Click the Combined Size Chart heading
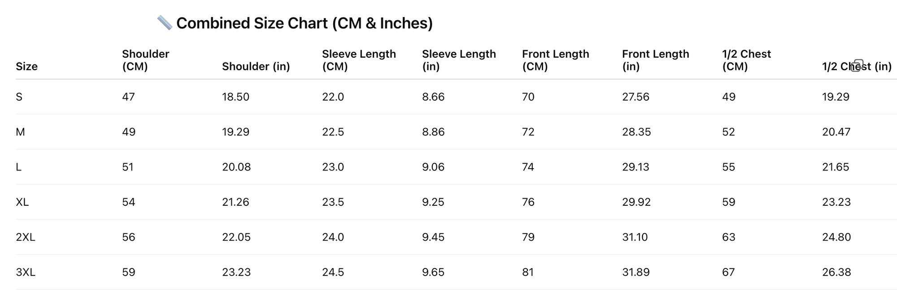This screenshot has height=293, width=897. 305,23
